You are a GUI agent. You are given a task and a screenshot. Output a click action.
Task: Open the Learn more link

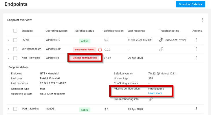tap(155, 93)
